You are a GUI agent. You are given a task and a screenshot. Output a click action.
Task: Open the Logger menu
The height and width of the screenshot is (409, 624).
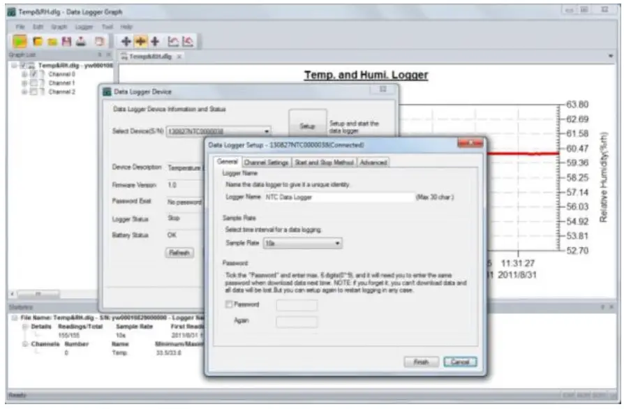click(x=84, y=26)
